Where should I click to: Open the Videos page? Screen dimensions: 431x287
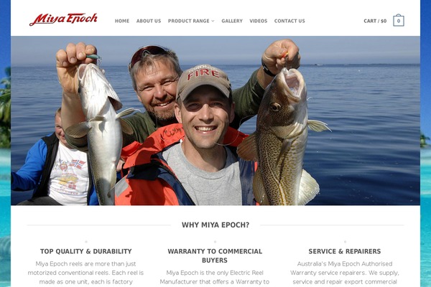click(259, 21)
